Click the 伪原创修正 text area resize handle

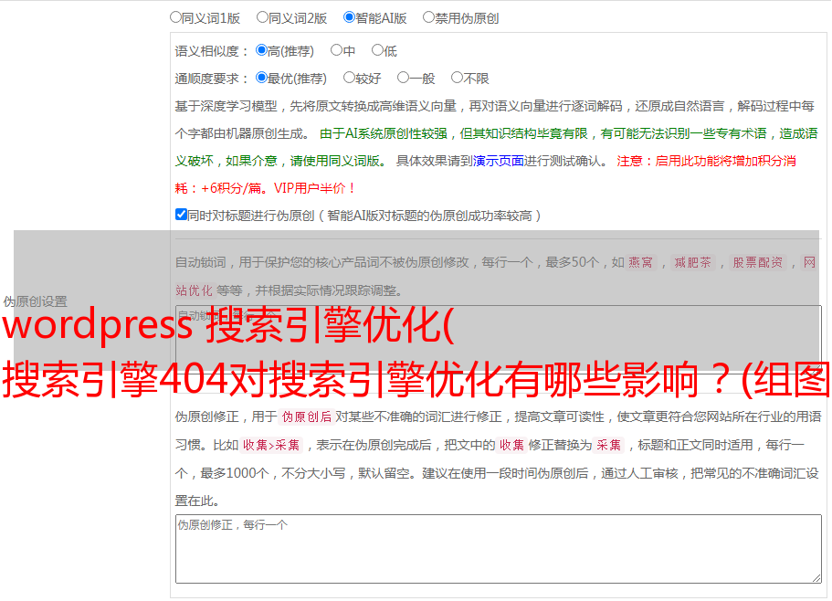[x=816, y=578]
